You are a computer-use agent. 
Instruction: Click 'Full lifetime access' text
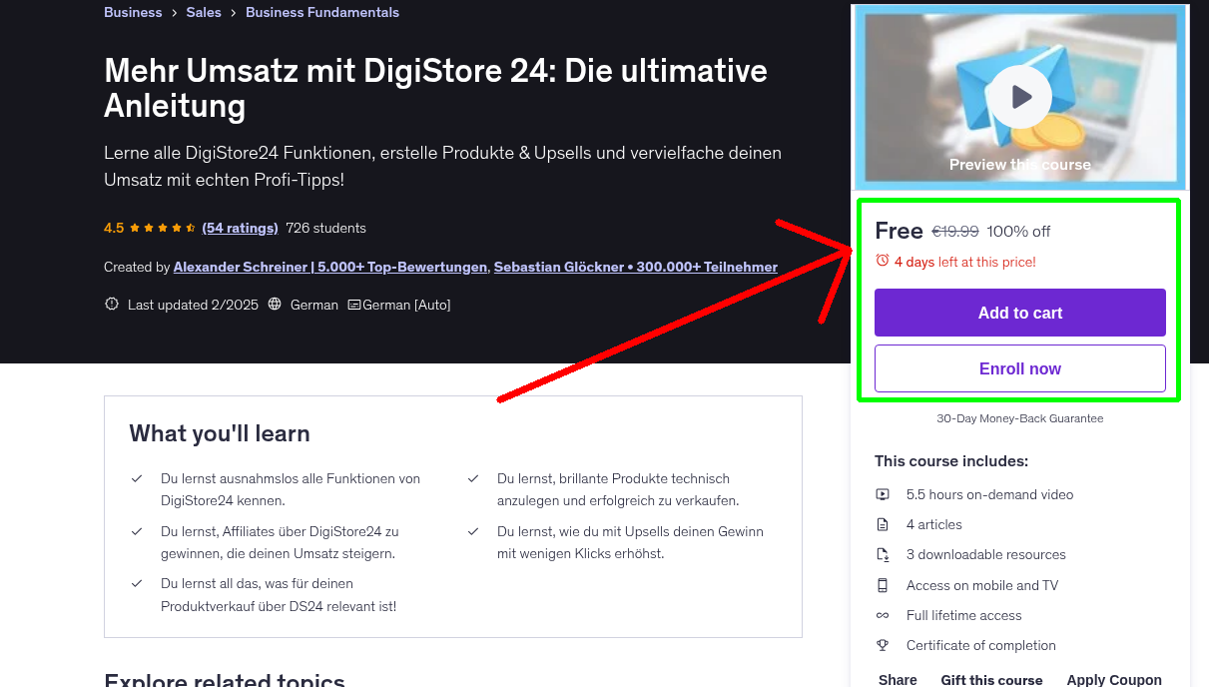pyautogui.click(x=964, y=615)
